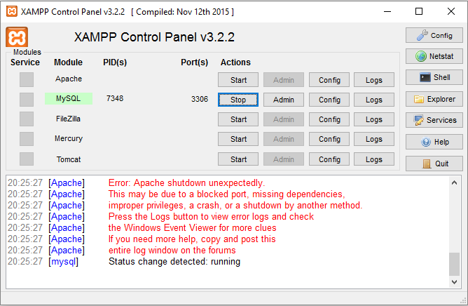Minimize the XAMPP Control Panel window
Viewport: 468px width, 306px height.
(x=387, y=11)
